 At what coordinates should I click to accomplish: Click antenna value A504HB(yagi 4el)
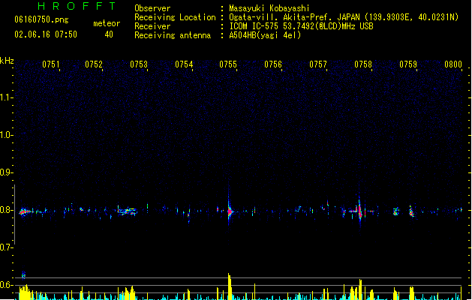265,35
